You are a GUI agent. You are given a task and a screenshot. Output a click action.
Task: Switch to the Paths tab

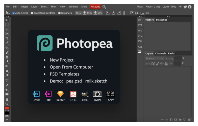click(171, 53)
